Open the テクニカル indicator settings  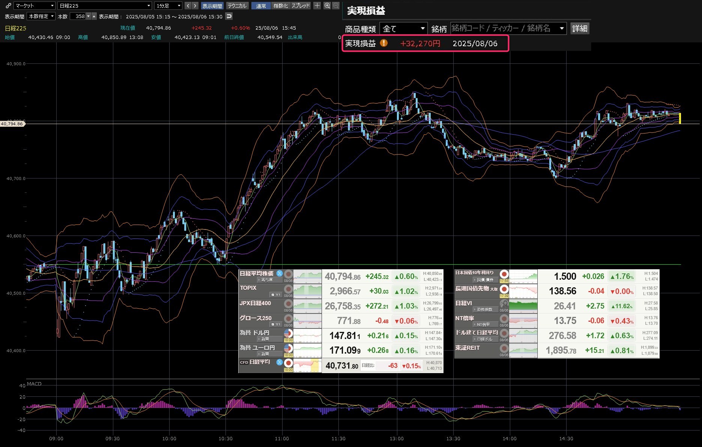(237, 6)
